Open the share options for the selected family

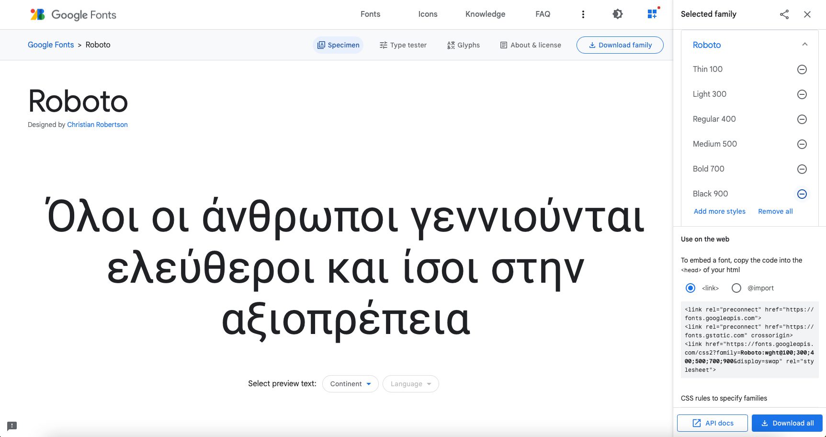coord(784,14)
